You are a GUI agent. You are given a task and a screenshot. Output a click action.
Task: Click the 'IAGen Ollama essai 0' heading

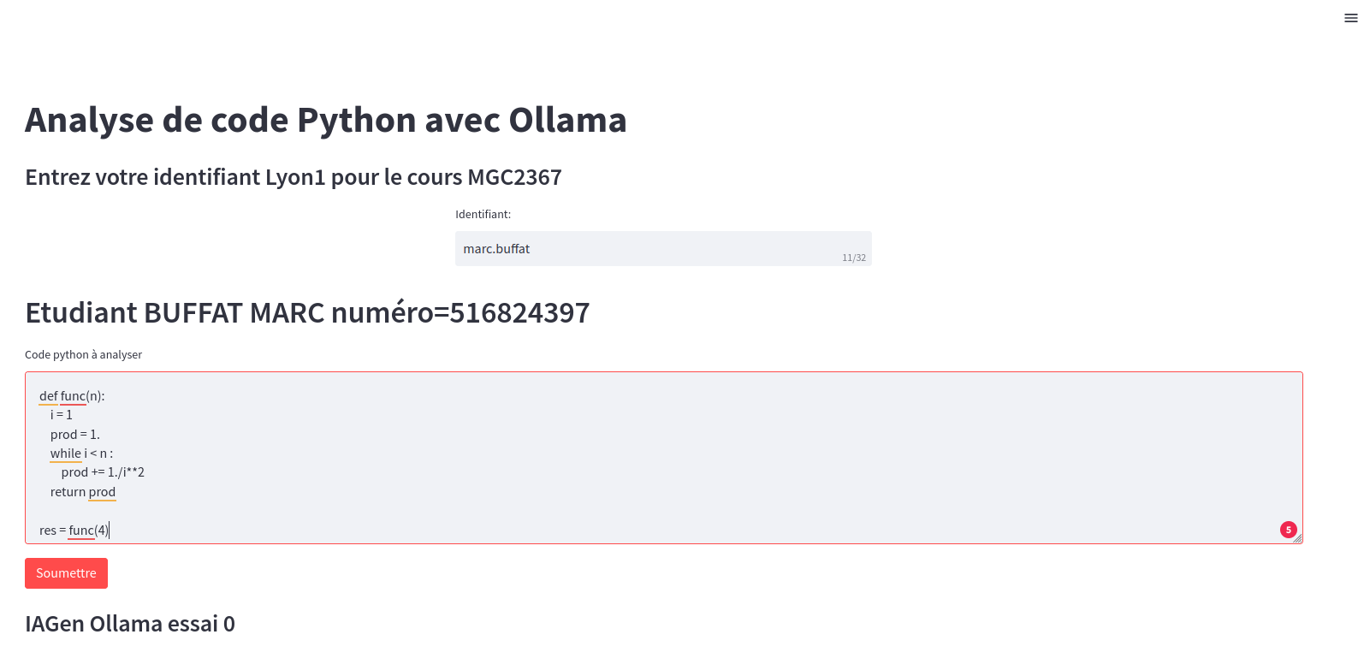(x=130, y=624)
